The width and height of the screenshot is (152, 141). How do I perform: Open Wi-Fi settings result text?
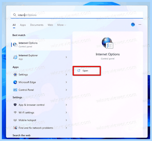click(x=26, y=113)
